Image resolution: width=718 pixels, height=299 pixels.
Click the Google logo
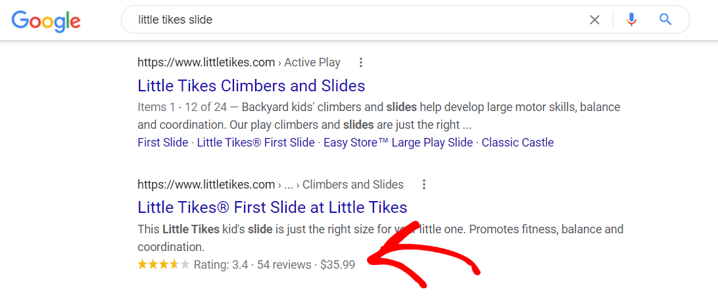[x=46, y=20]
